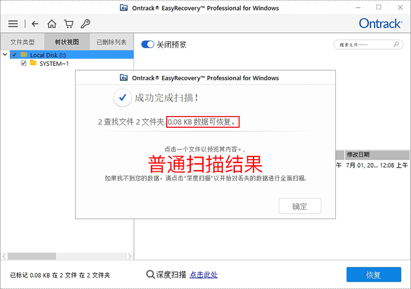Close the main EasyRecovery window
411x289 pixels.
[400, 8]
